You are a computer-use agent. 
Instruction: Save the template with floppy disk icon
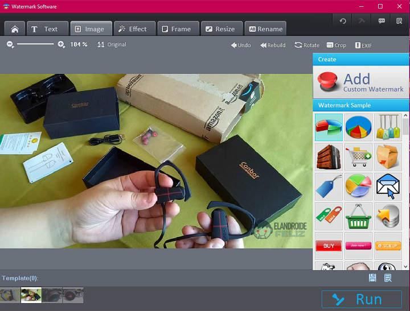point(372,277)
